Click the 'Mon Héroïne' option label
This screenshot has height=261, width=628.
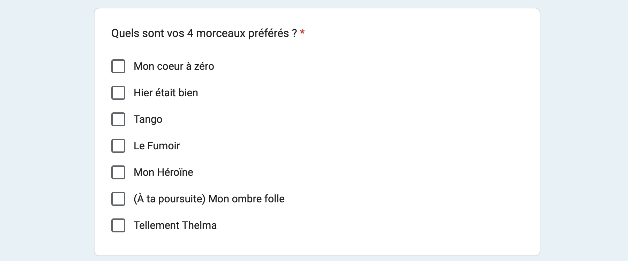click(163, 172)
